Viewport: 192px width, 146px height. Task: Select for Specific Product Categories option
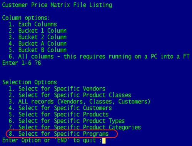(75, 127)
